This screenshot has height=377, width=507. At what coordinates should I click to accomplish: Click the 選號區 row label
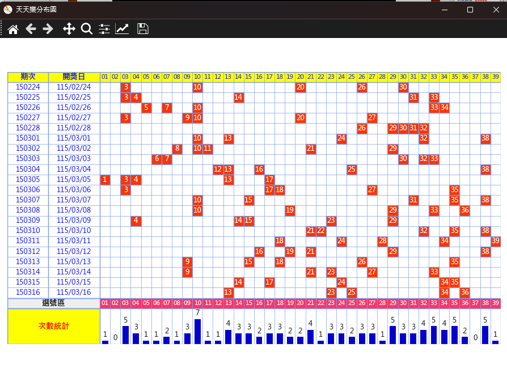[54, 303]
